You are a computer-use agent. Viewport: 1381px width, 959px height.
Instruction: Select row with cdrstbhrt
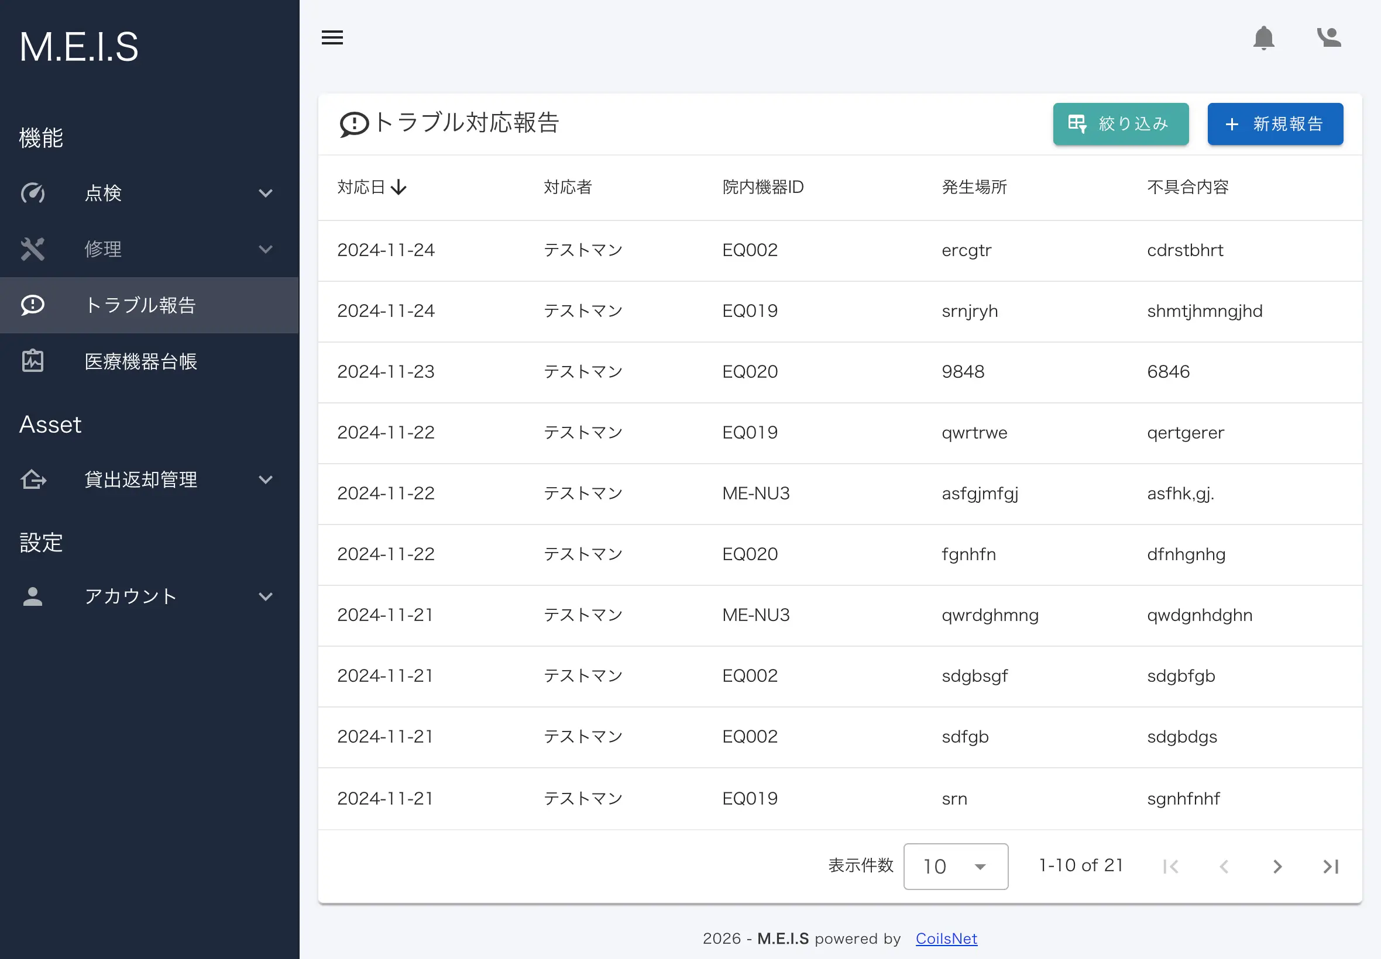tap(840, 250)
